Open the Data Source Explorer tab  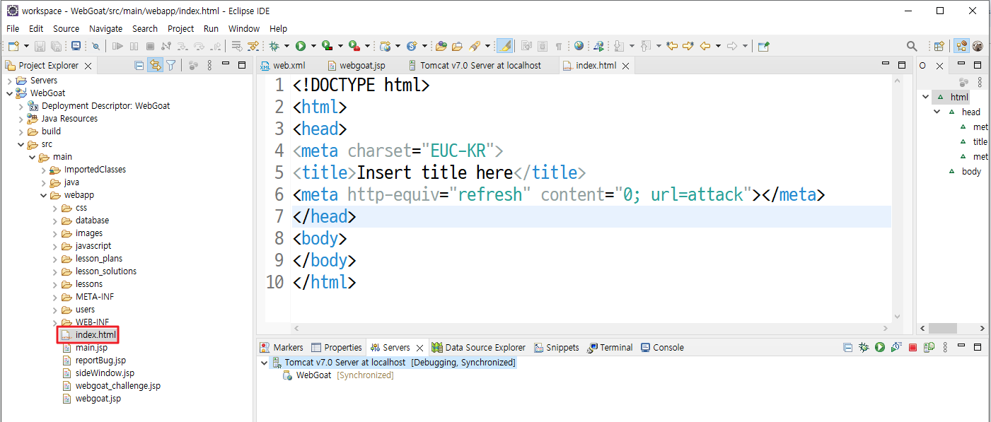[479, 347]
